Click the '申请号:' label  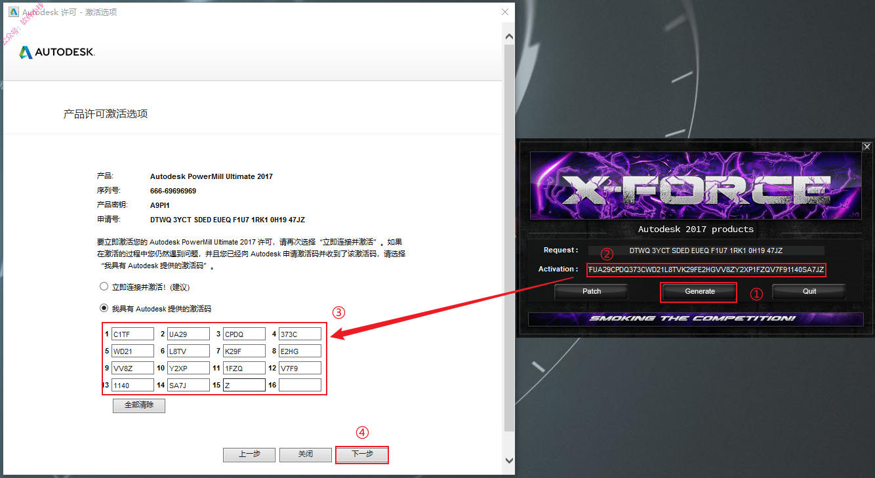click(109, 220)
